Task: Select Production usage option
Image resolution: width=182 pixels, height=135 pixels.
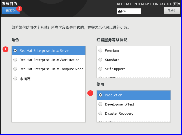Action: [x=113, y=95]
